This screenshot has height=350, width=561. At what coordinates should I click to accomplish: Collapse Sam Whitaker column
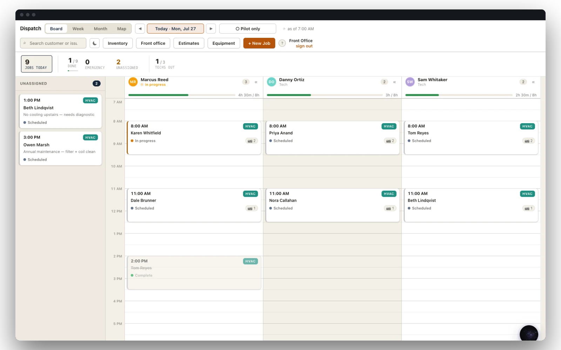click(x=533, y=82)
